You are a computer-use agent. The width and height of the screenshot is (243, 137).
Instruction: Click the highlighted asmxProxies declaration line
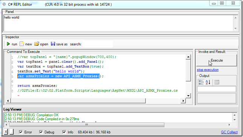60,76
